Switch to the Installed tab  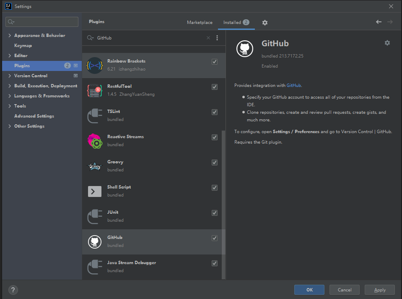pyautogui.click(x=236, y=22)
